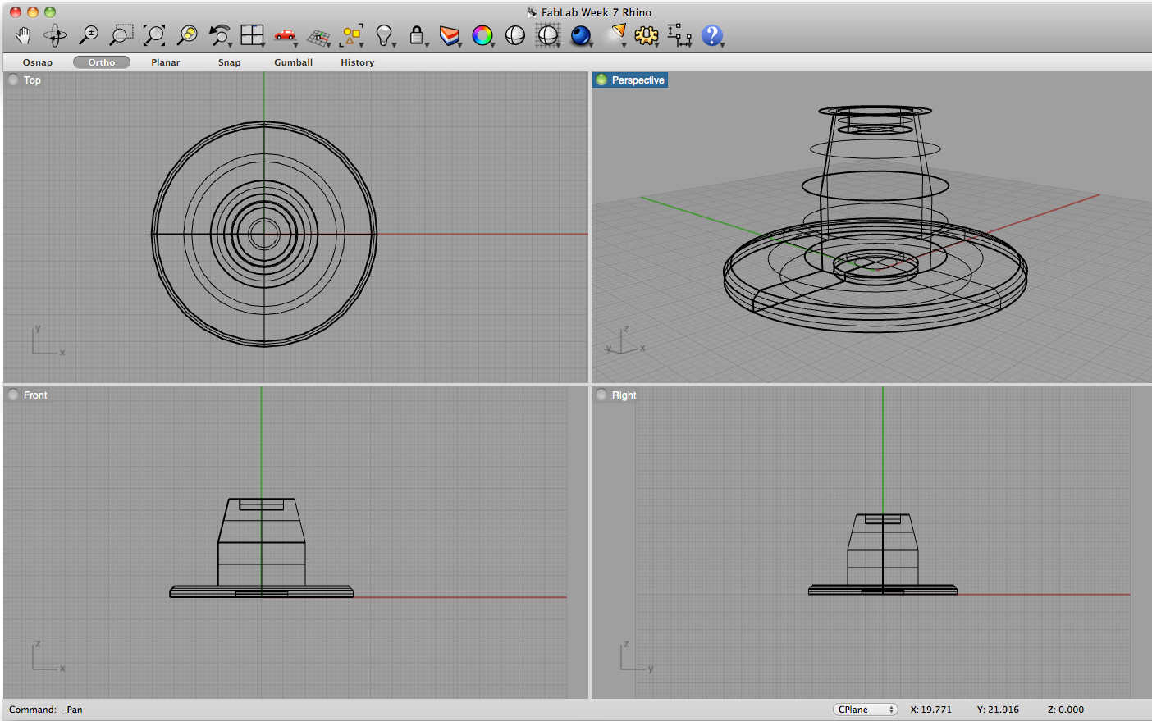
Task: Open the Layers panel icon
Action: click(449, 35)
